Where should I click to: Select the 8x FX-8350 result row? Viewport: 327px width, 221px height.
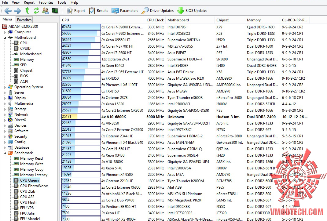click(185, 78)
